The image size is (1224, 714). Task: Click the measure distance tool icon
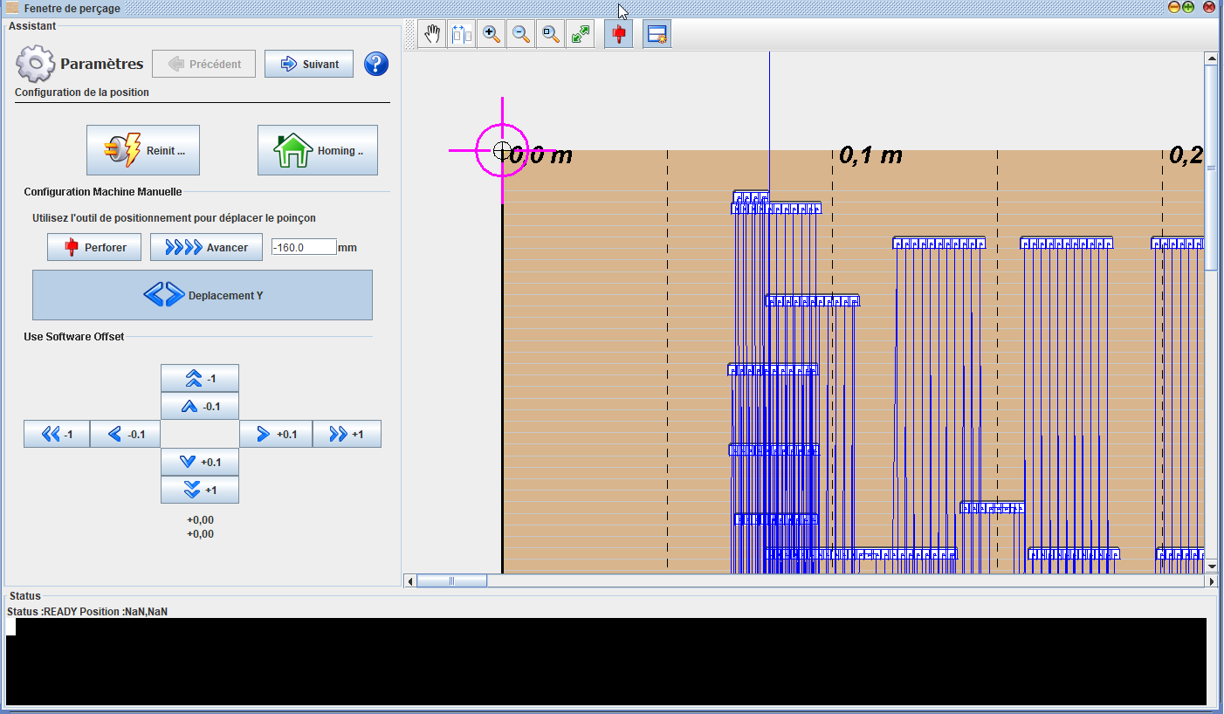click(x=462, y=34)
